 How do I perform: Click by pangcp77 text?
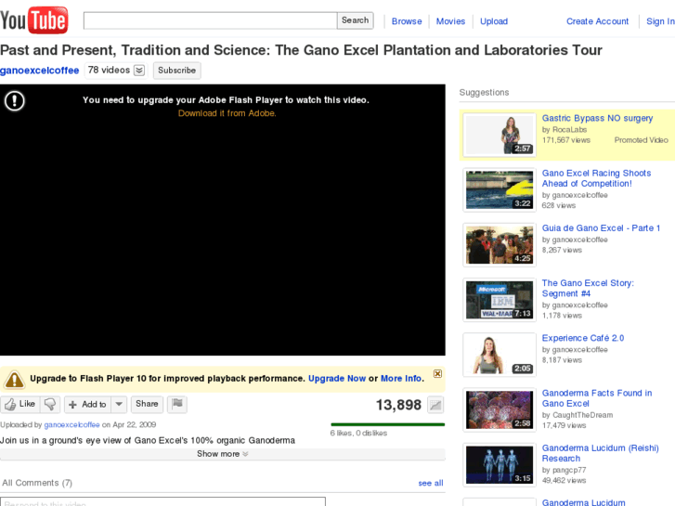[564, 470]
